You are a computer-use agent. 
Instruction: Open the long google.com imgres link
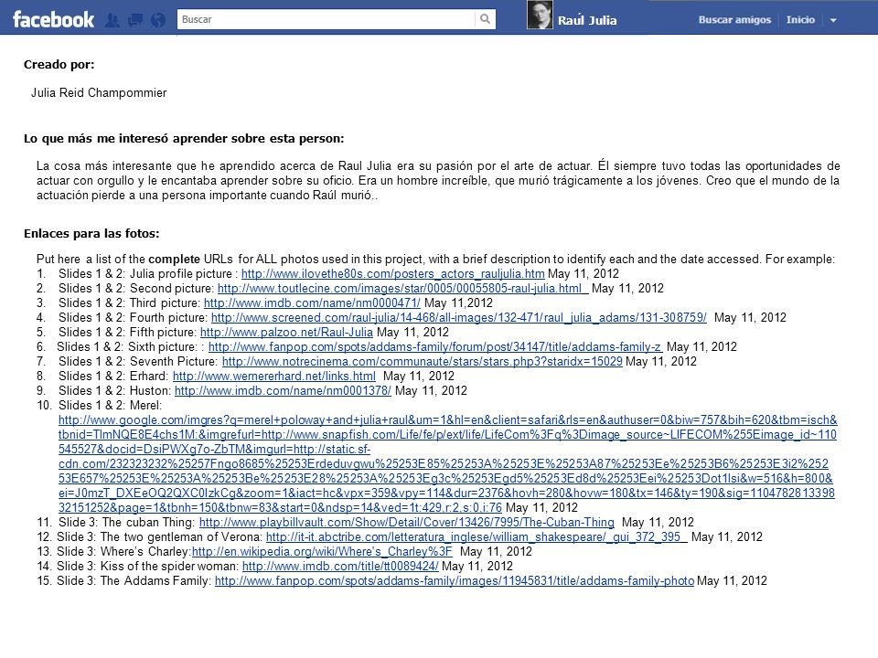tap(447, 463)
